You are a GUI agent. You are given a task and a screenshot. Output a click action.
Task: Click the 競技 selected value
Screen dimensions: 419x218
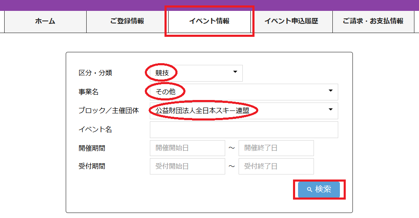162,73
